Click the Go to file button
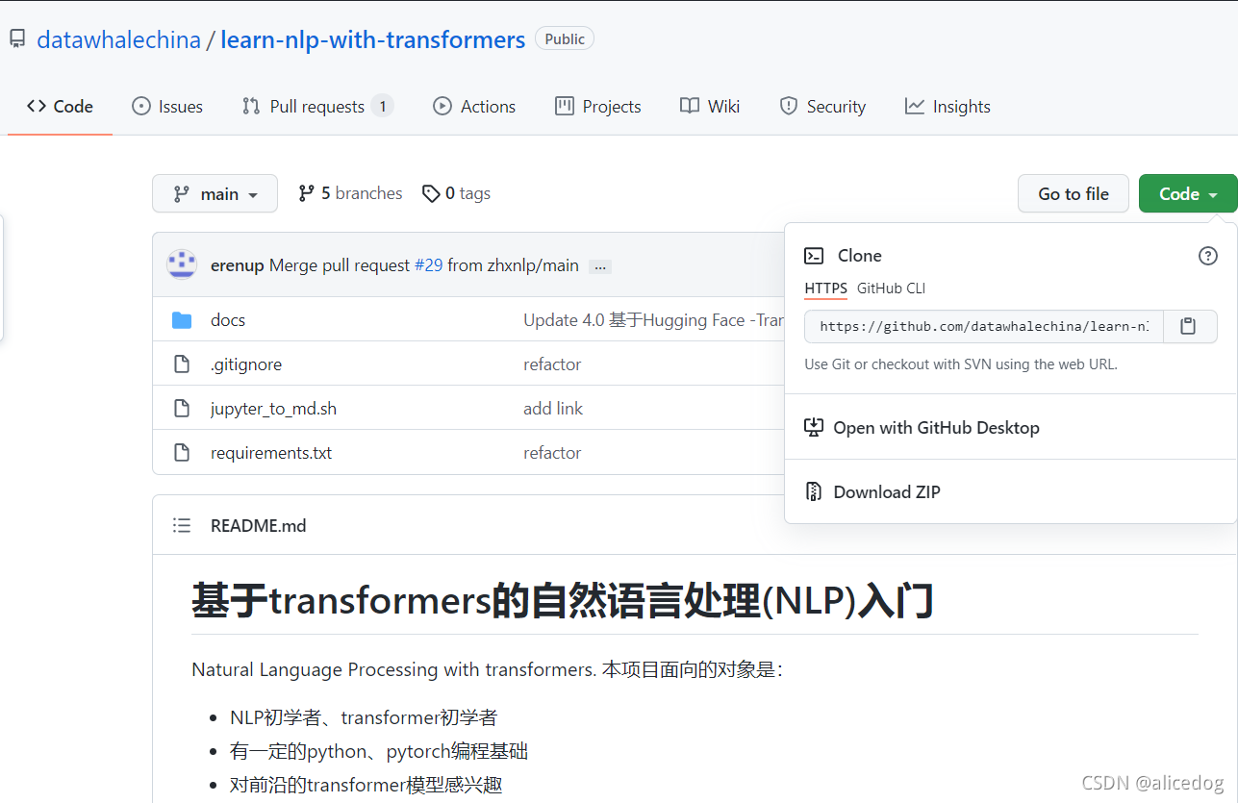This screenshot has width=1238, height=803. pos(1074,193)
